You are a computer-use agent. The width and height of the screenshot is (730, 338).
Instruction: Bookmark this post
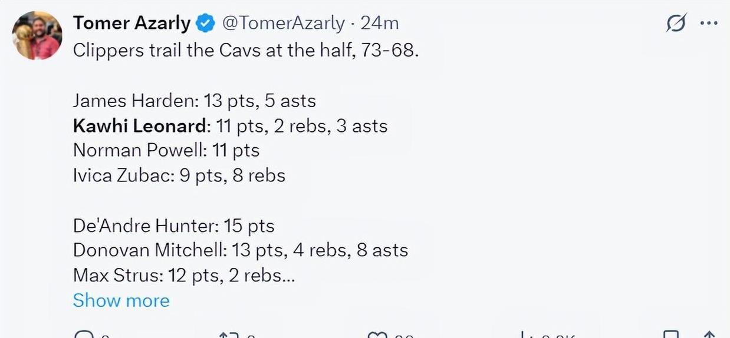tap(670, 334)
